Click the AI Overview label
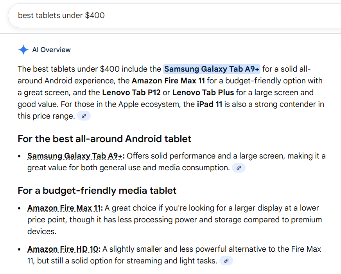 pos(51,50)
